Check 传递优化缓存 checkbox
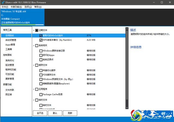 [41, 71]
